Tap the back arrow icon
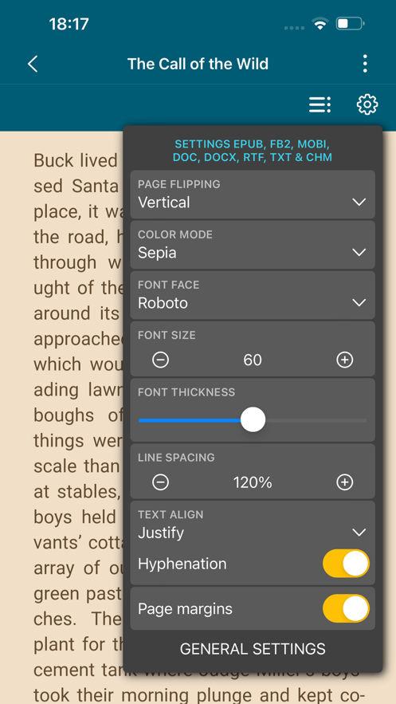396x704 pixels. pyautogui.click(x=33, y=64)
